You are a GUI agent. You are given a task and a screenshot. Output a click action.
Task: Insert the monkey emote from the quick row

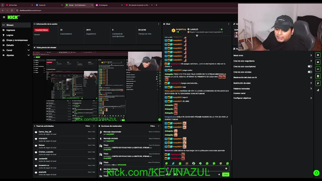coord(221,163)
